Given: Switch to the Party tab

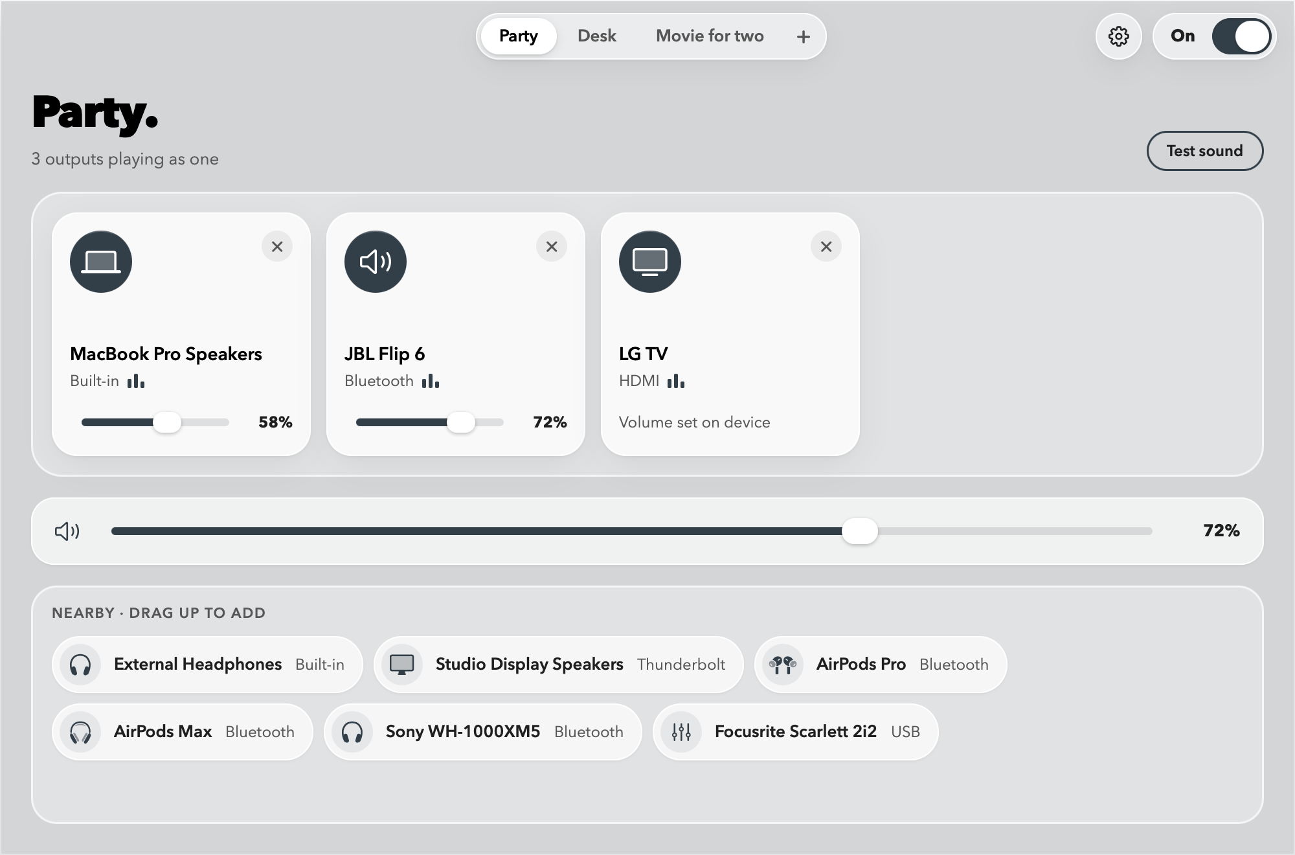Looking at the screenshot, I should [x=519, y=36].
